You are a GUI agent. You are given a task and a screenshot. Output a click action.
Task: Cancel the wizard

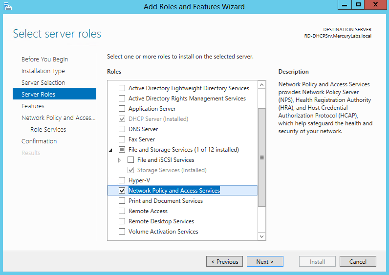pyautogui.click(x=358, y=262)
